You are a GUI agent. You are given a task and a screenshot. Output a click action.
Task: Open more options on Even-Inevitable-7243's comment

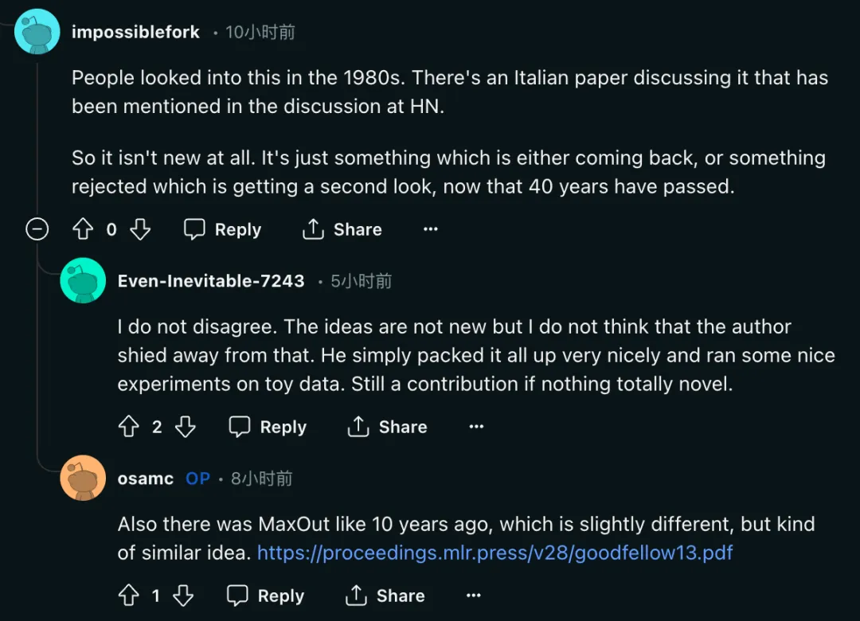tap(476, 428)
